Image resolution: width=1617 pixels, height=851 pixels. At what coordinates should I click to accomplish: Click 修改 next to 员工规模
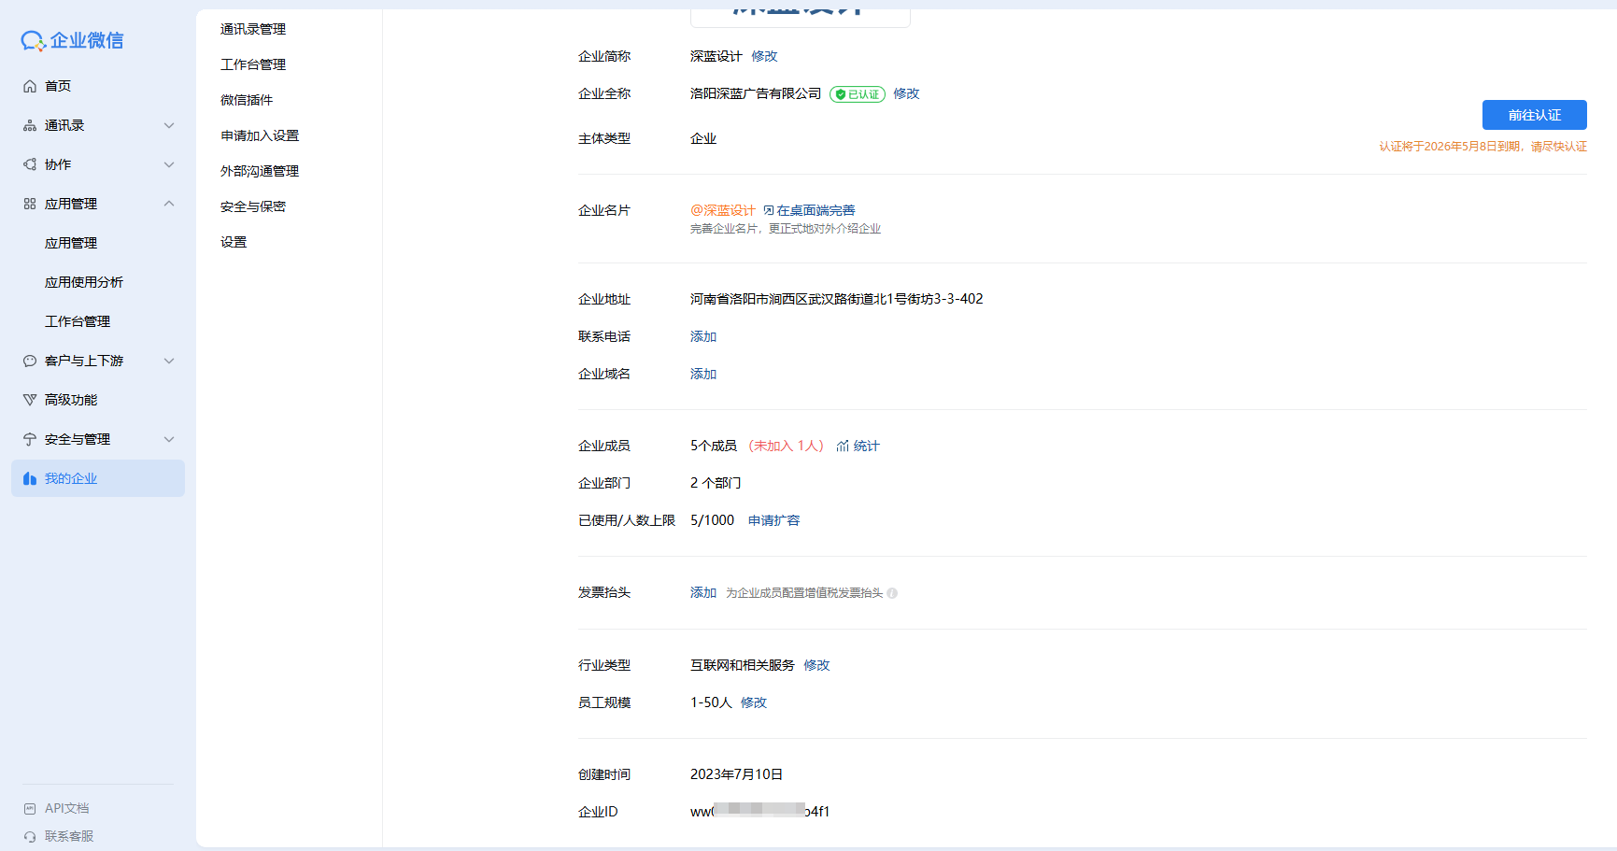click(x=754, y=702)
